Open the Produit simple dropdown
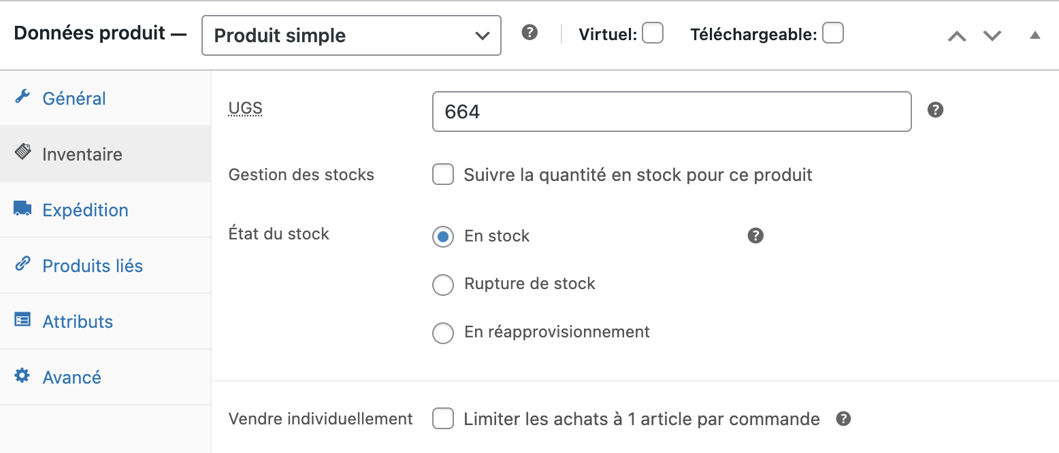The image size is (1059, 453). 351,35
